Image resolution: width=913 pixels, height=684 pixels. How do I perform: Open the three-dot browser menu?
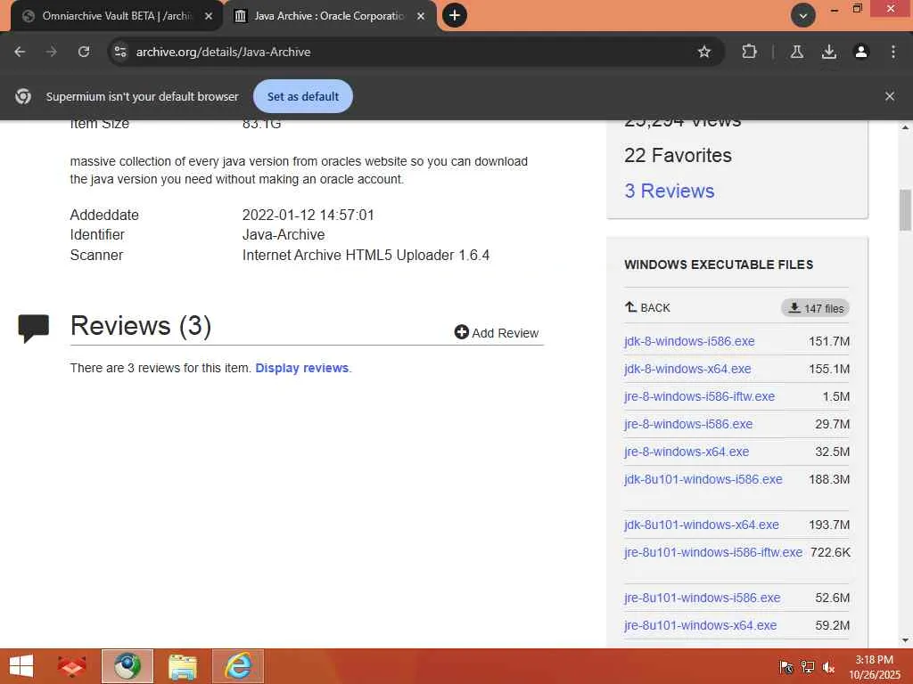[892, 52]
